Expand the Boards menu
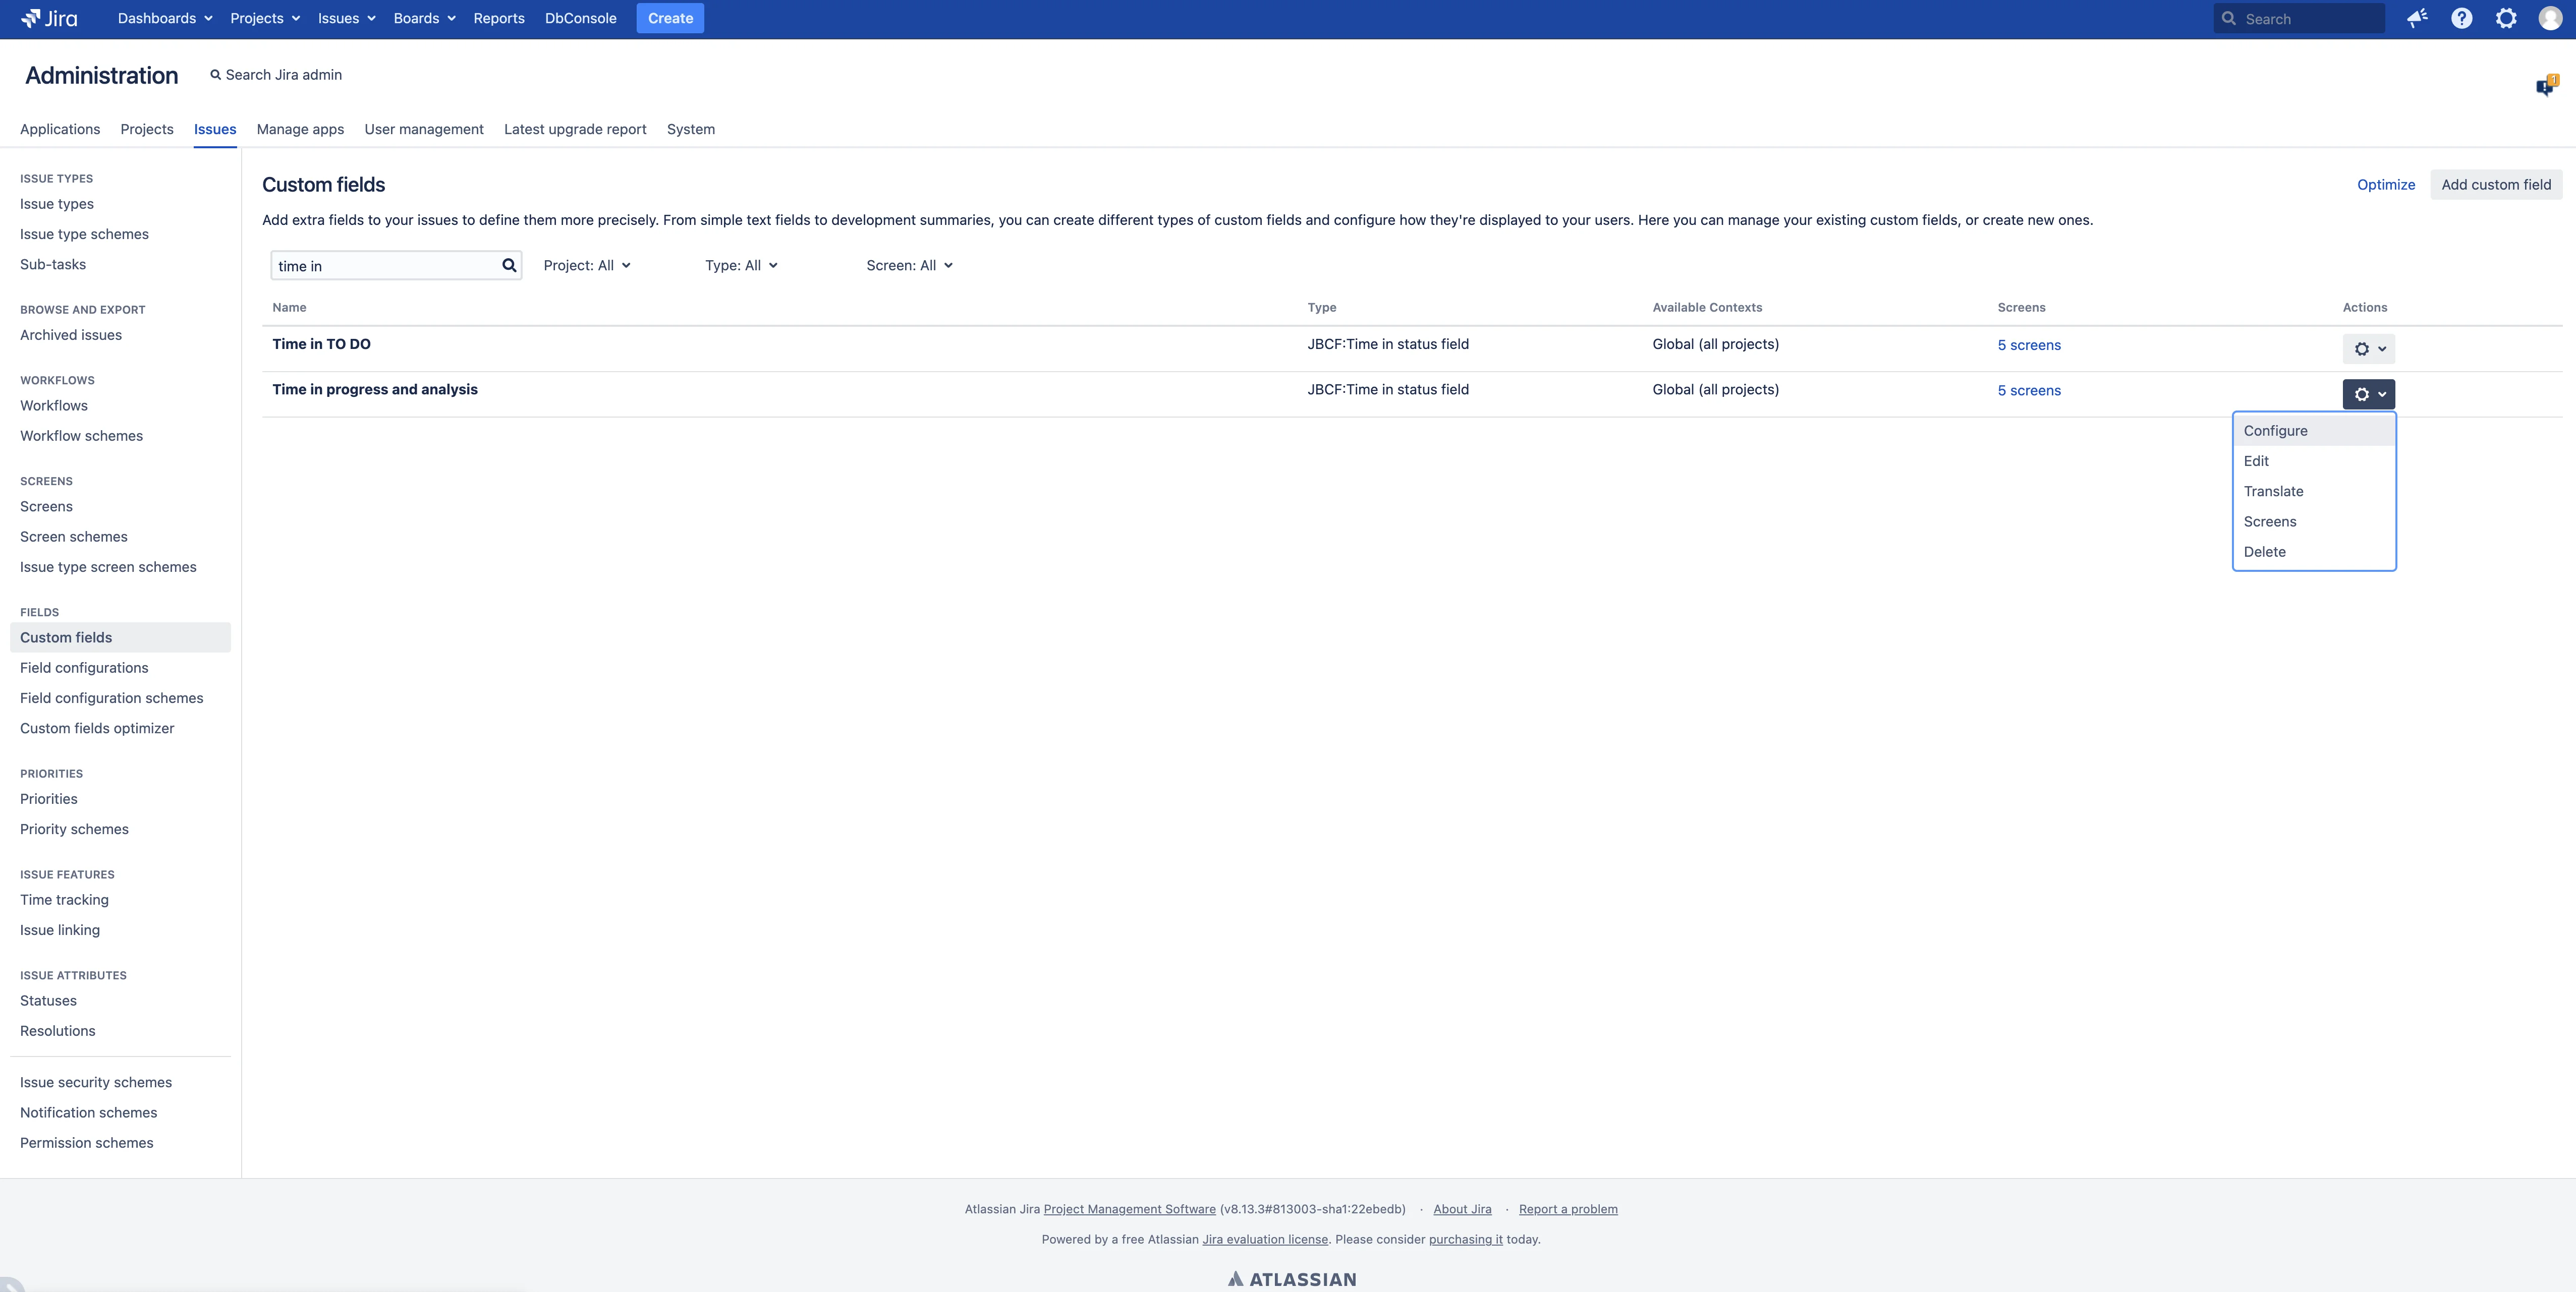 [424, 18]
